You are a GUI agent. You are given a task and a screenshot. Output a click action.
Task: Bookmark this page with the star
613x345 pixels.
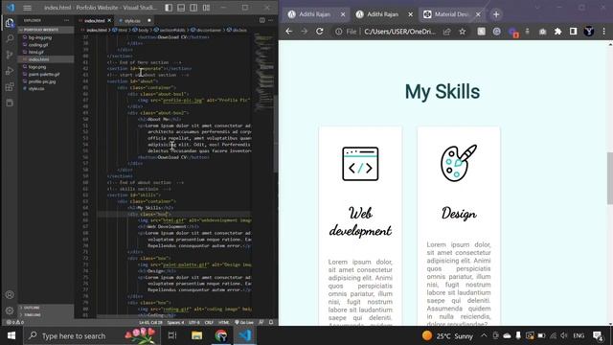coord(463,32)
